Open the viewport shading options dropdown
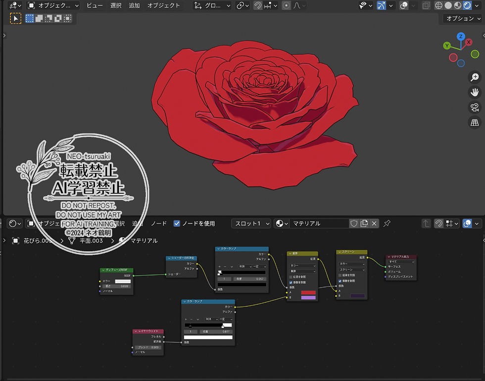Screen dimensions: 485x381 point(477,5)
